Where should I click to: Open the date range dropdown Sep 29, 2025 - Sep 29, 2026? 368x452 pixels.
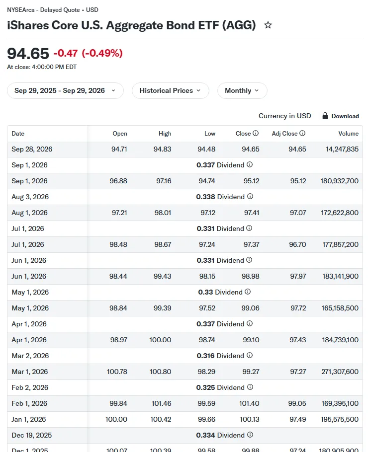[65, 90]
